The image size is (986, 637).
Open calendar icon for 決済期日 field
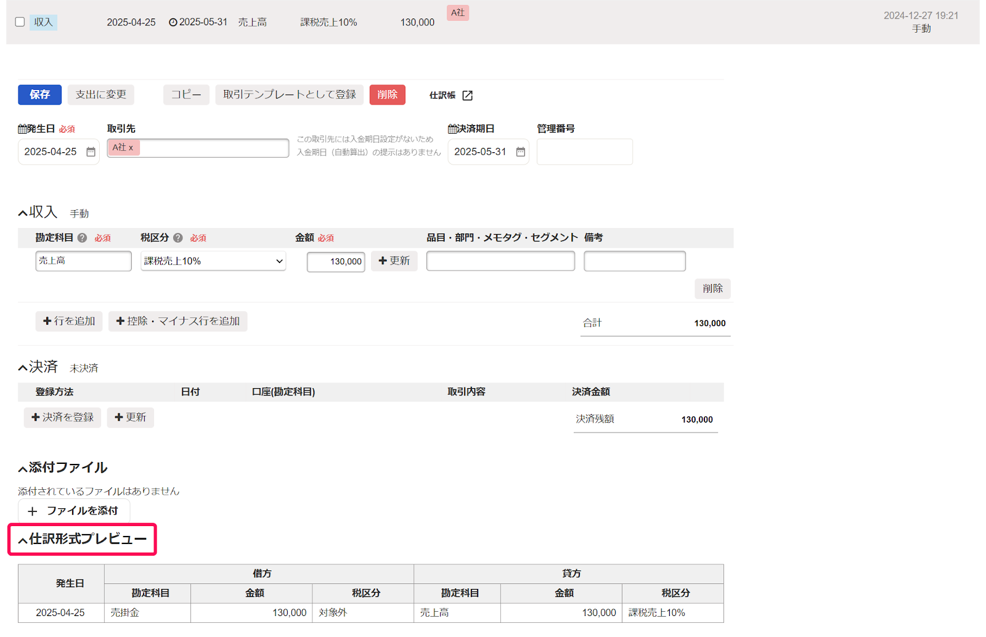tap(521, 152)
